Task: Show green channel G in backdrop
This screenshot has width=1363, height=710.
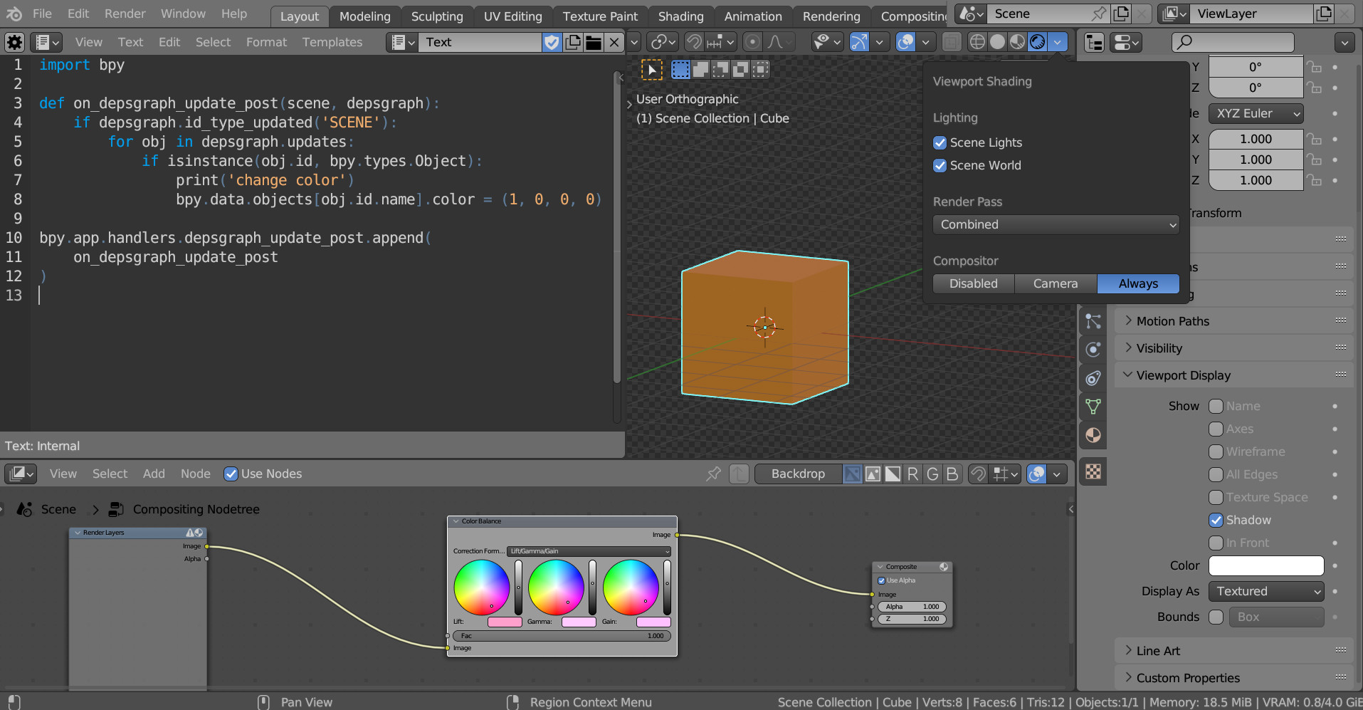Action: point(932,474)
